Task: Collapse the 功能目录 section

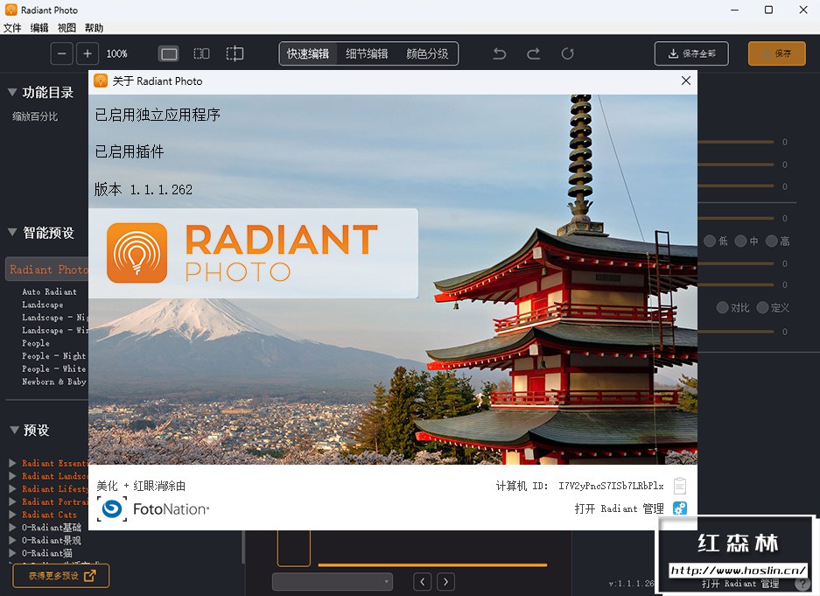Action: pos(12,92)
